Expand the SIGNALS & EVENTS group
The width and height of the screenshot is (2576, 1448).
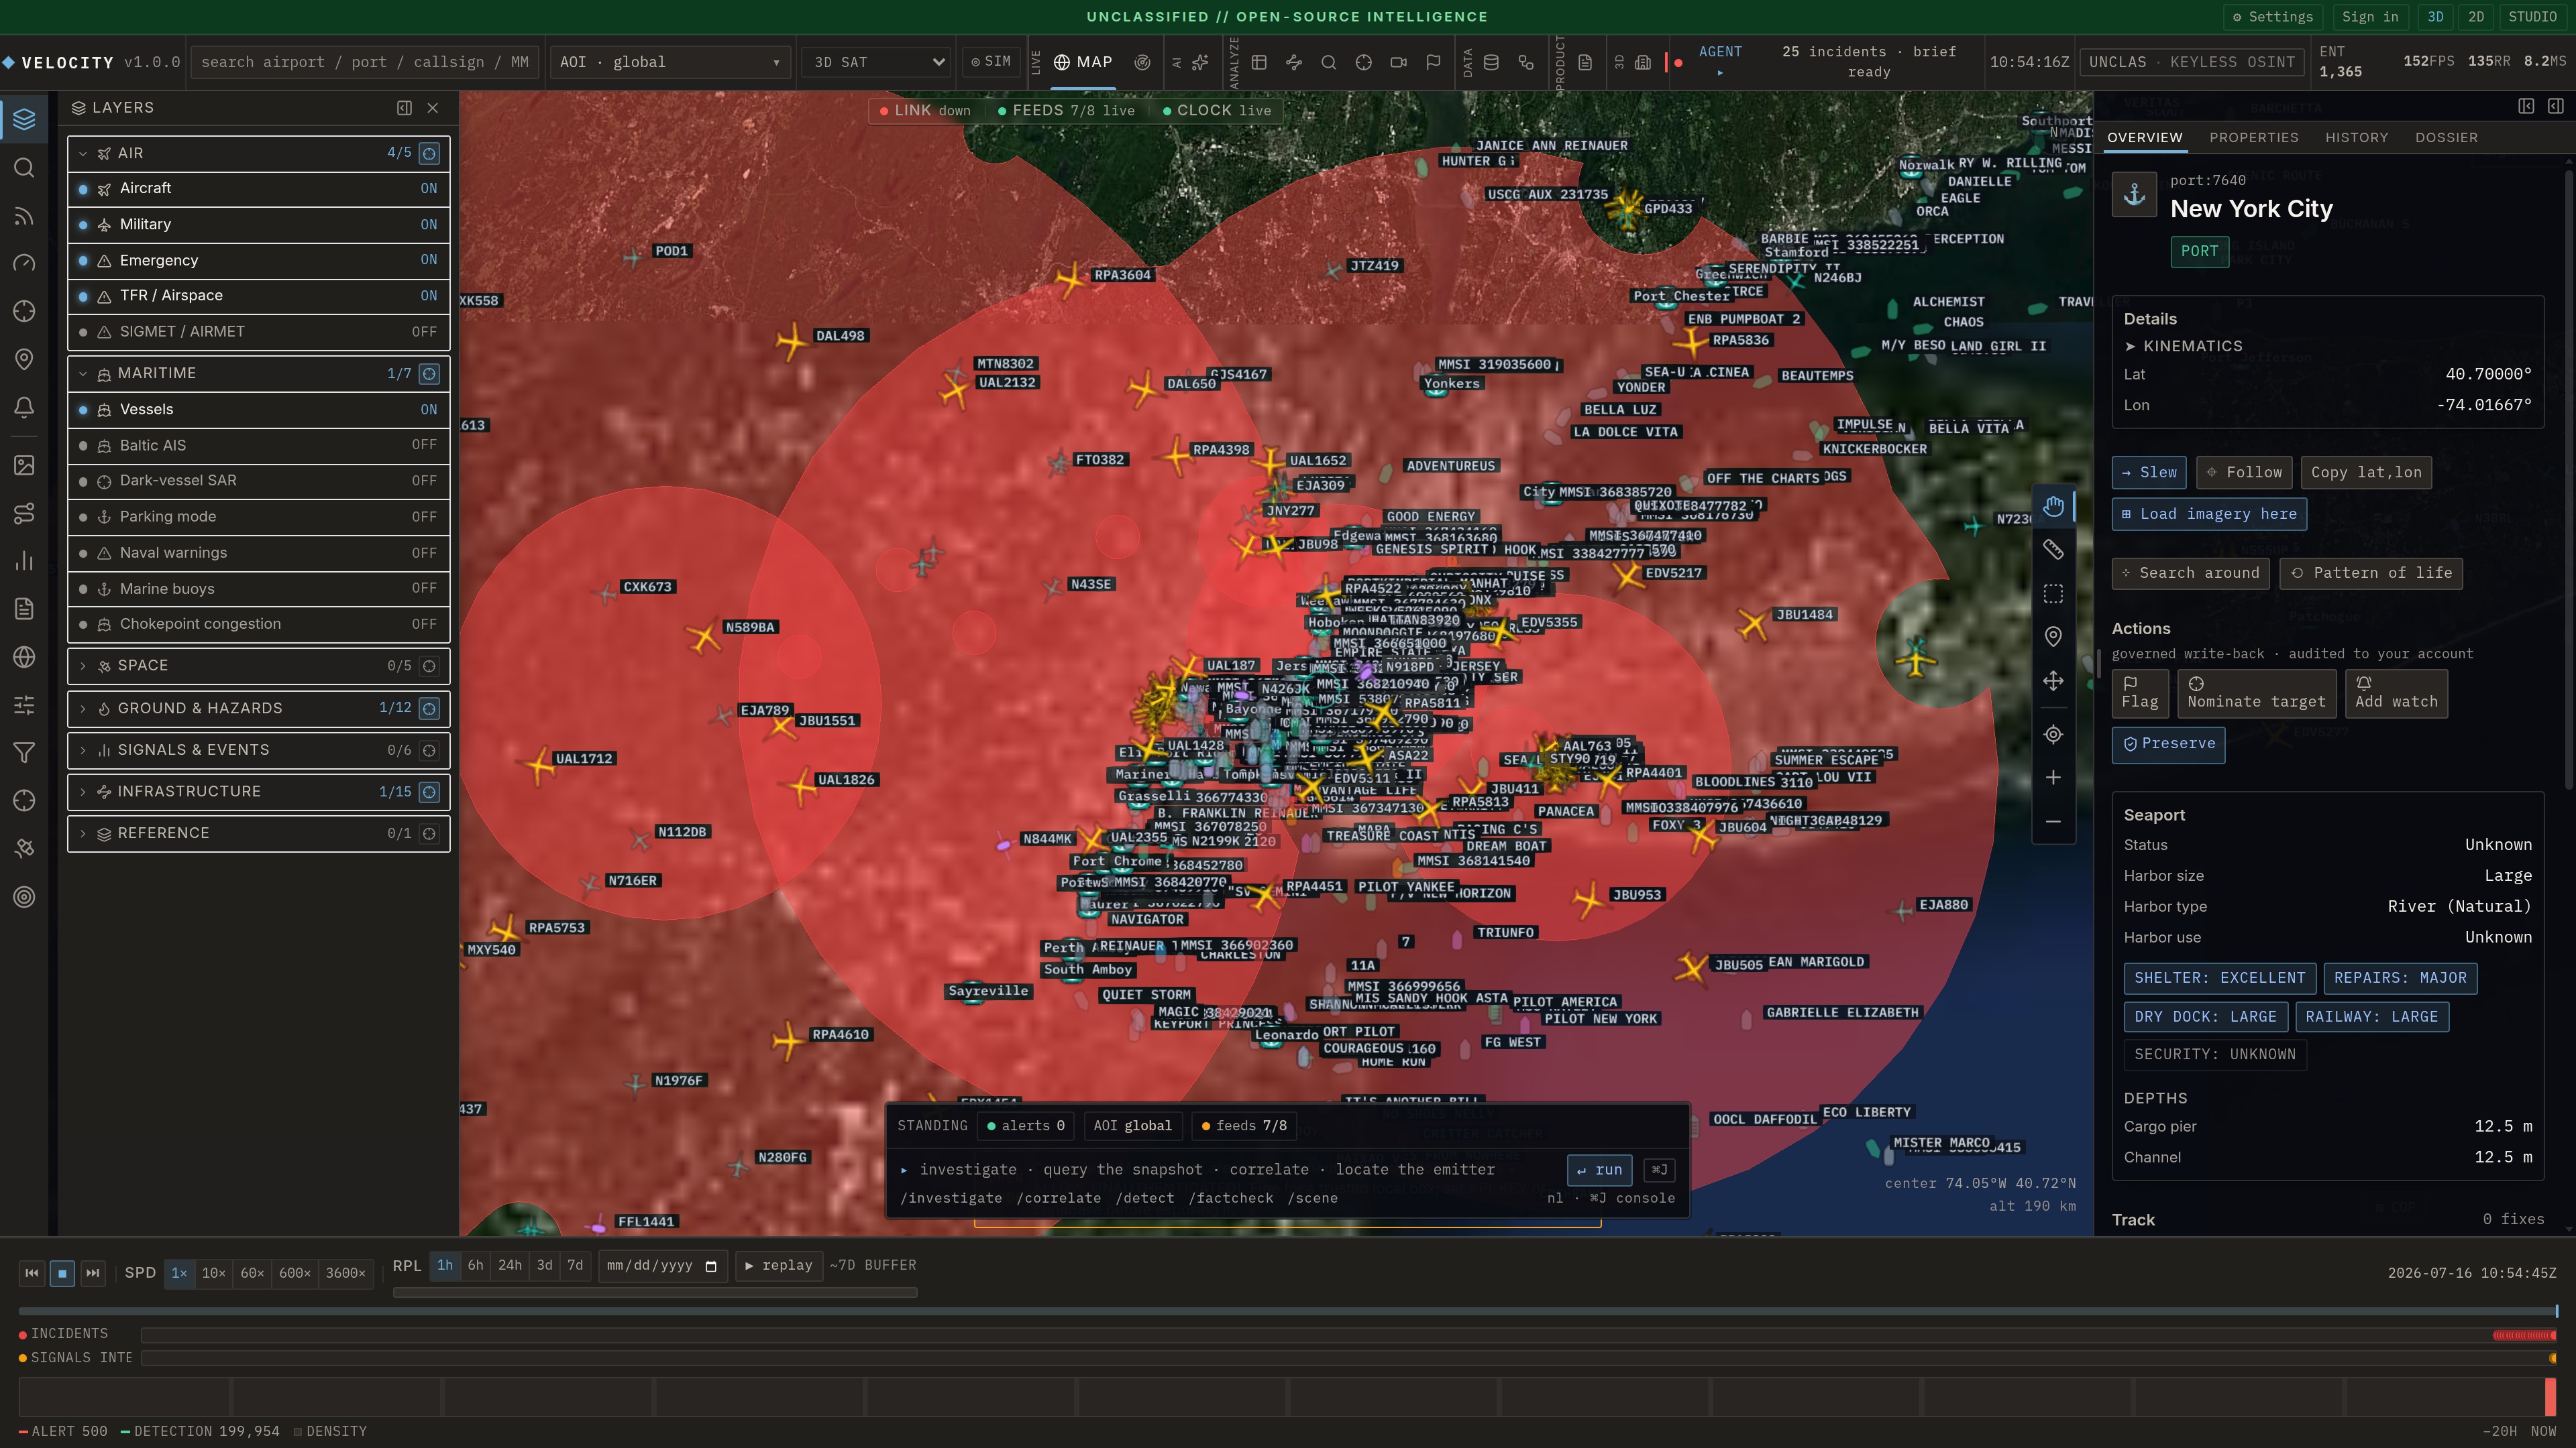point(83,749)
